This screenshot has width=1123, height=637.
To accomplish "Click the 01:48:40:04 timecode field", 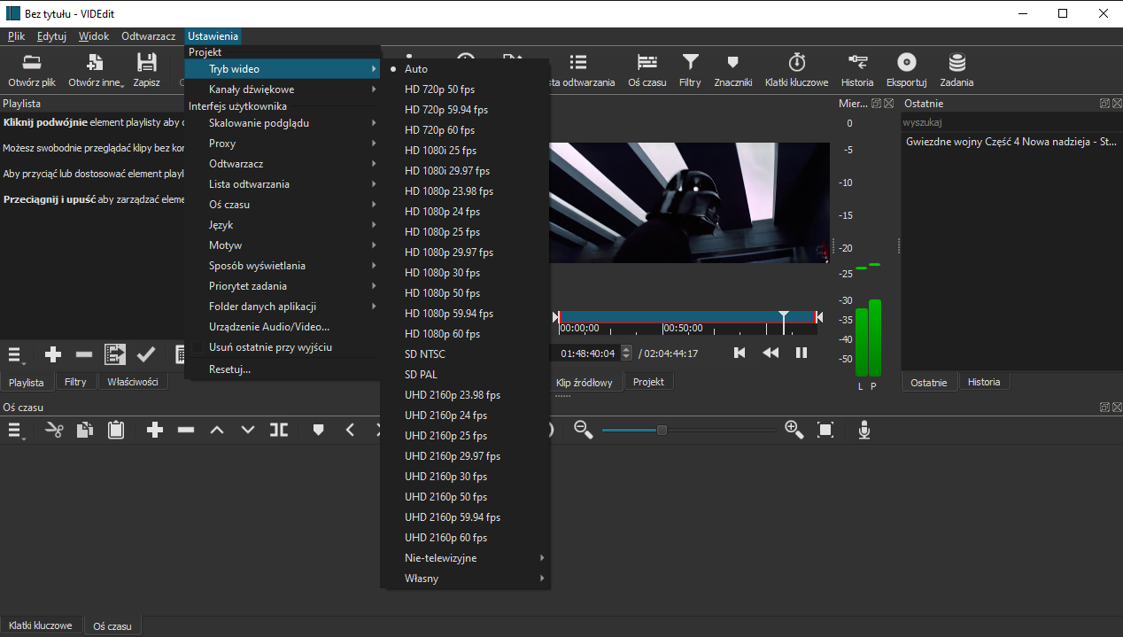I will pos(588,353).
